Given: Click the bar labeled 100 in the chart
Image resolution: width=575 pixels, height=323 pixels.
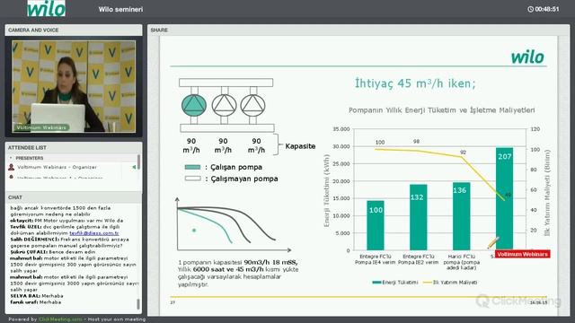Looking at the screenshot, I should coord(376,225).
